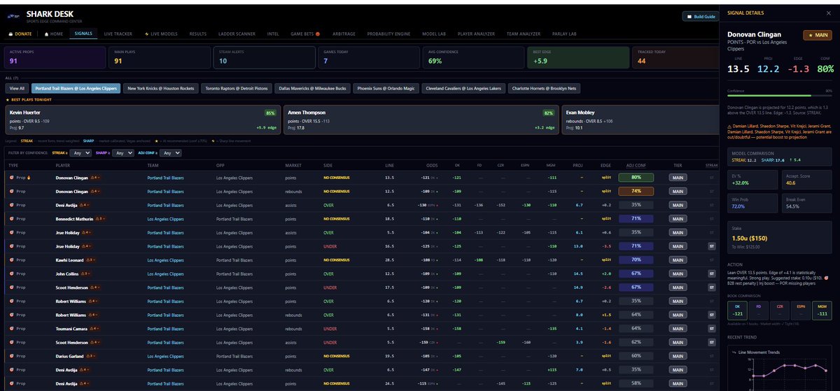The height and width of the screenshot is (391, 840).
Task: Filter by Cleveland Cavaliers @ Los Angeles Lakers
Action: 463,88
